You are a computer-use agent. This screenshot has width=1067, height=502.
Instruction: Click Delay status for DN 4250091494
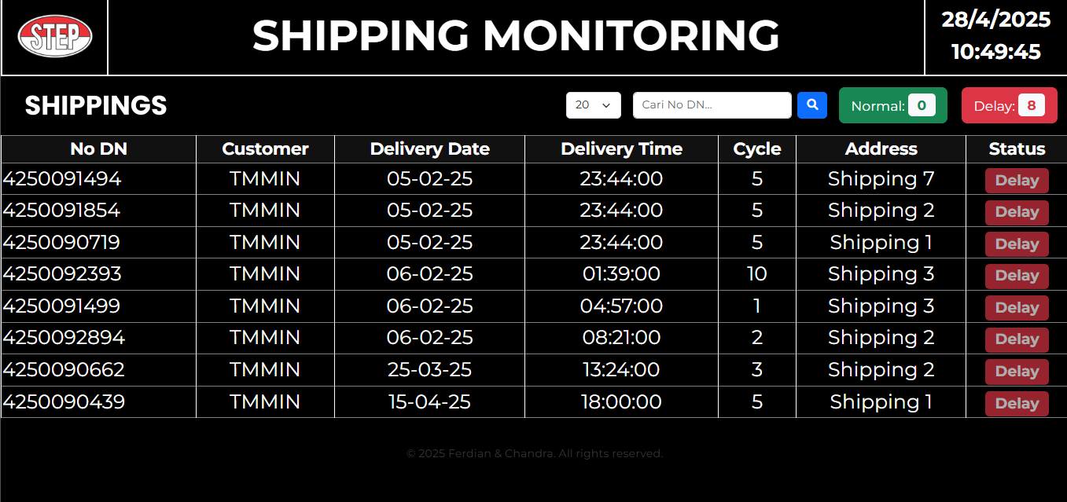coord(1017,181)
